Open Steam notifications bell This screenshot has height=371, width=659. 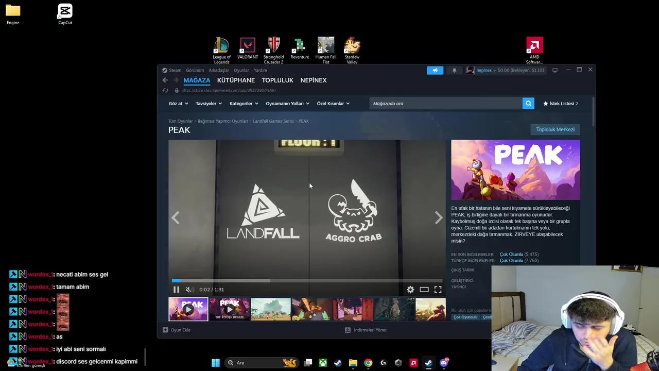pos(454,70)
